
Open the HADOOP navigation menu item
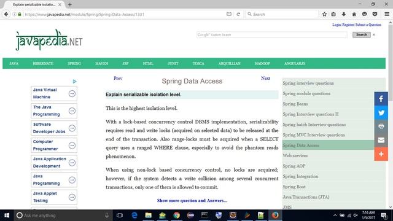[x=262, y=63]
